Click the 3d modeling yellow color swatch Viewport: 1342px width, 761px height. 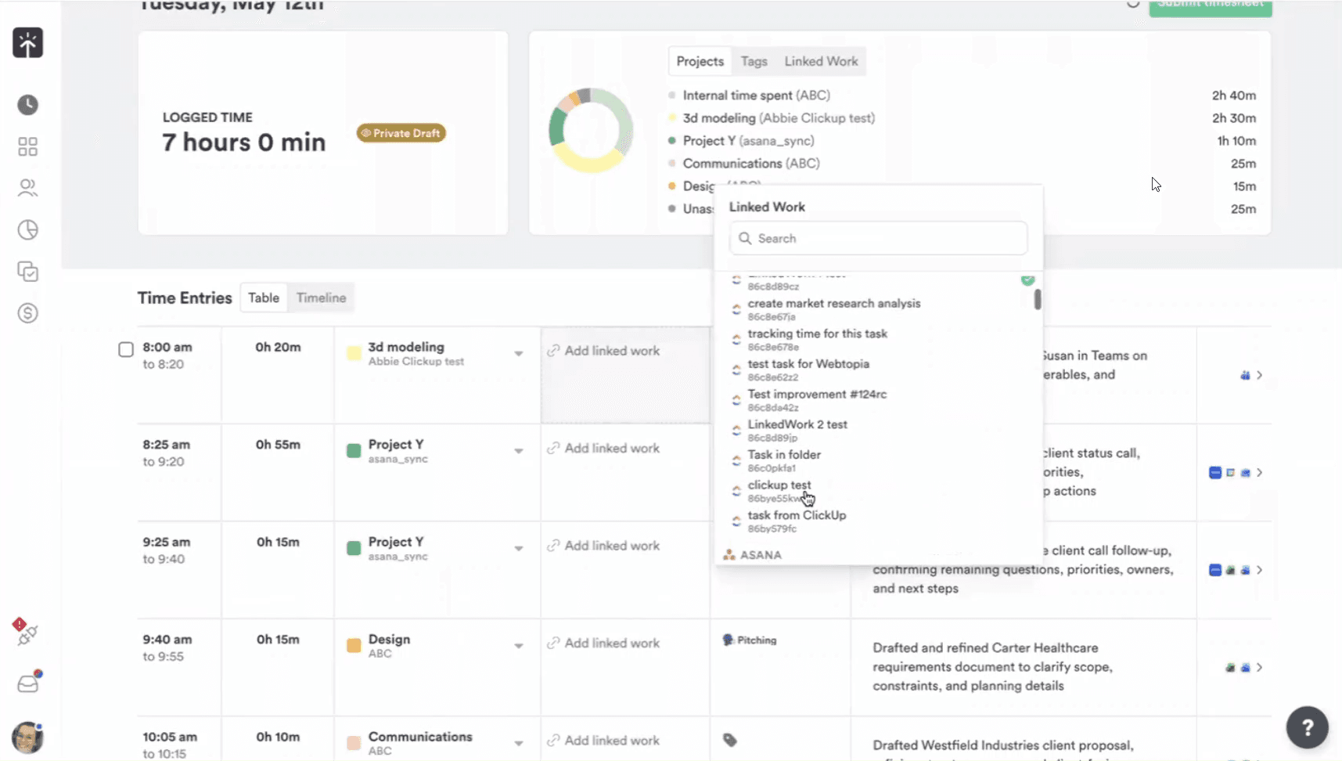(354, 354)
